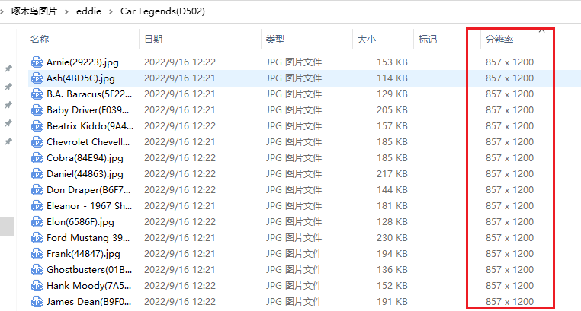
Task: Click the Frank(44847).jpg JPG icon
Action: click(37, 254)
